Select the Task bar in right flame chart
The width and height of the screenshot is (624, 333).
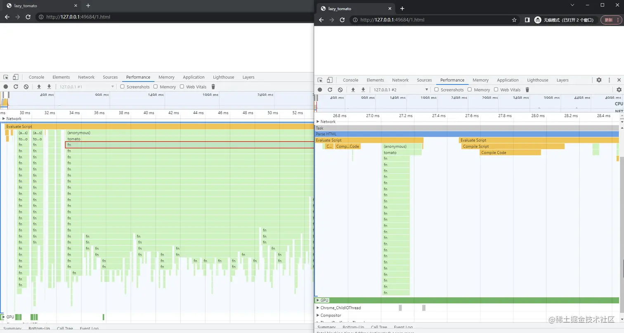467,128
